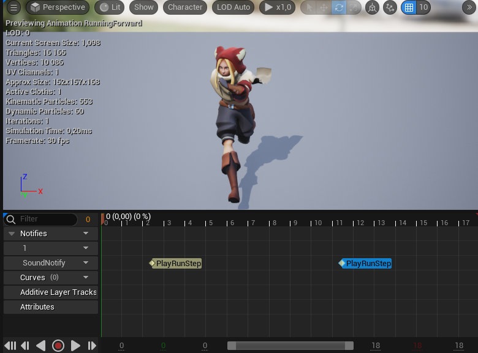The image size is (478, 353).
Task: Toggle surface snapping axes icon
Action: pyautogui.click(x=390, y=7)
